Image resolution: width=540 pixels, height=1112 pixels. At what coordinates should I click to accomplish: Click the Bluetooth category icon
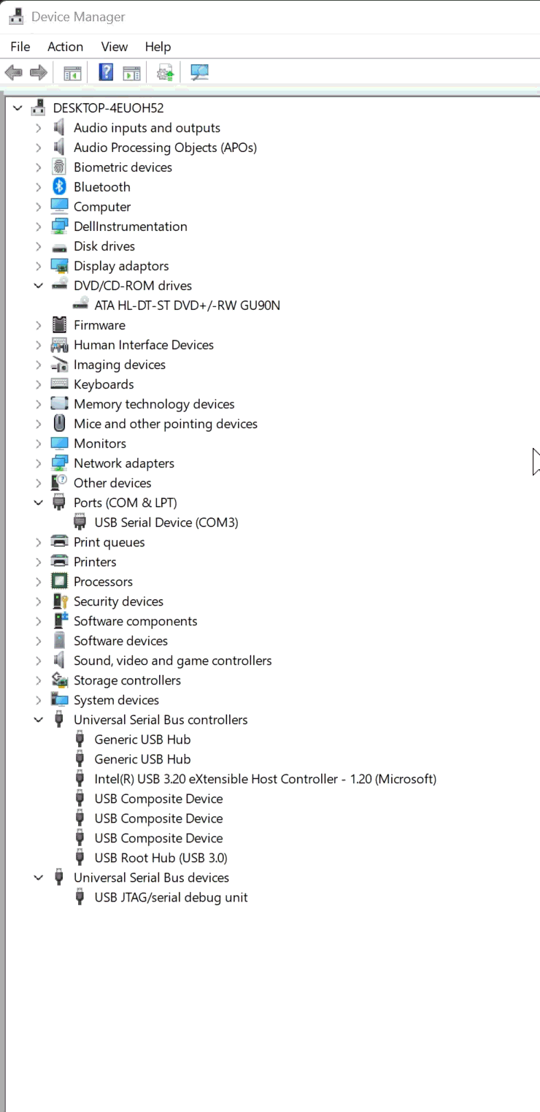tap(59, 187)
